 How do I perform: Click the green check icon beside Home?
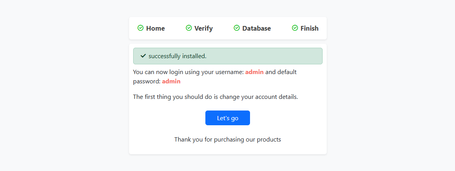click(141, 28)
